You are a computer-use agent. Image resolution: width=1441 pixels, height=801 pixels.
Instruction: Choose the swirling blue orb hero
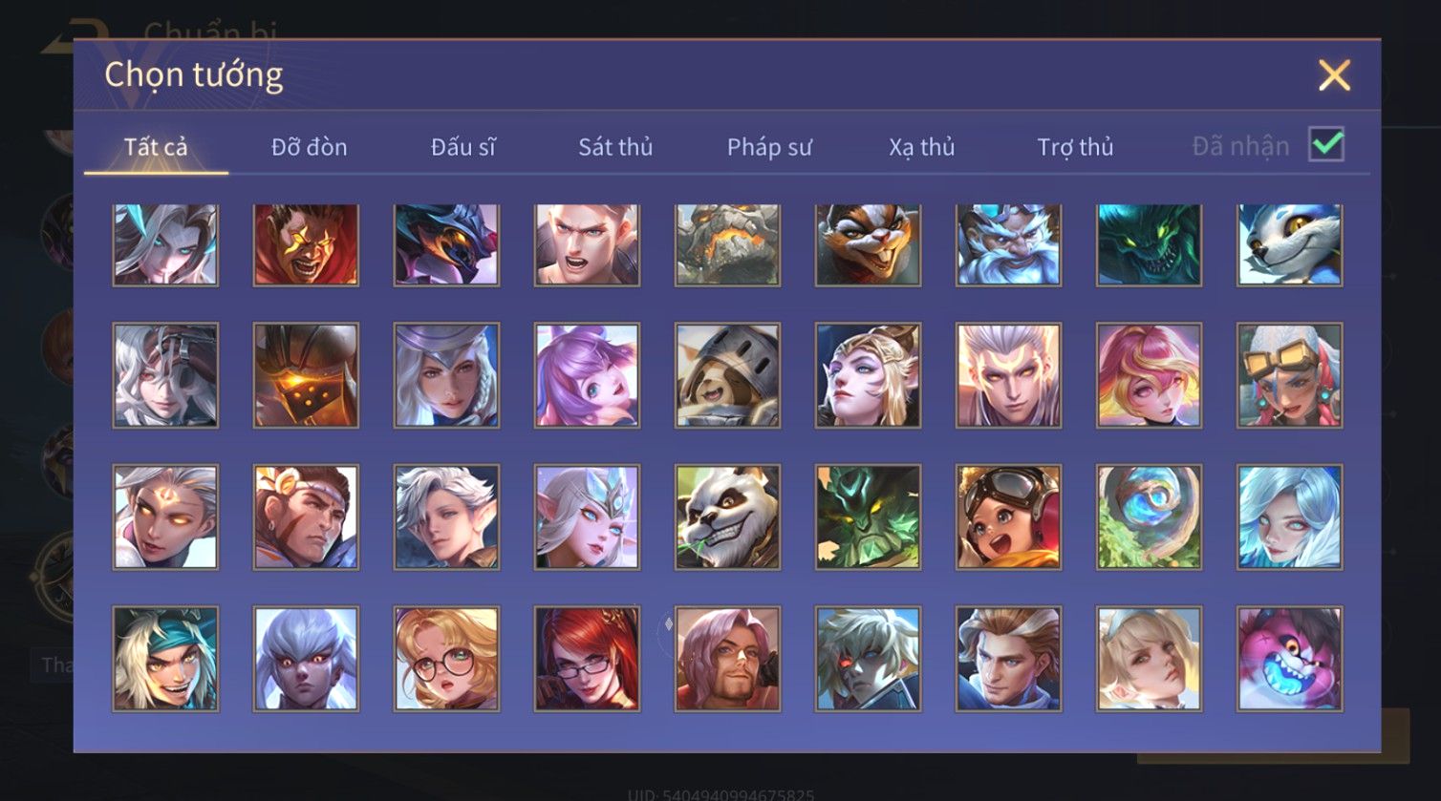1149,517
